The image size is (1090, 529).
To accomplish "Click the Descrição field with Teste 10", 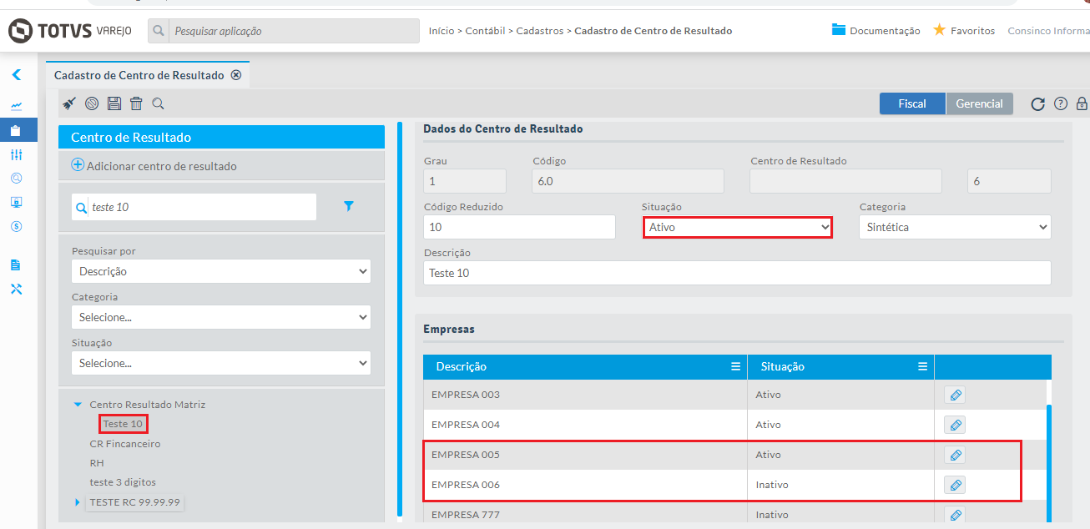I will point(737,273).
